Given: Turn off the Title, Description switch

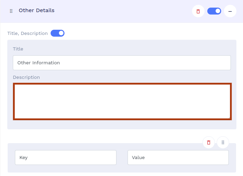Looking at the screenshot, I should pyautogui.click(x=58, y=34).
